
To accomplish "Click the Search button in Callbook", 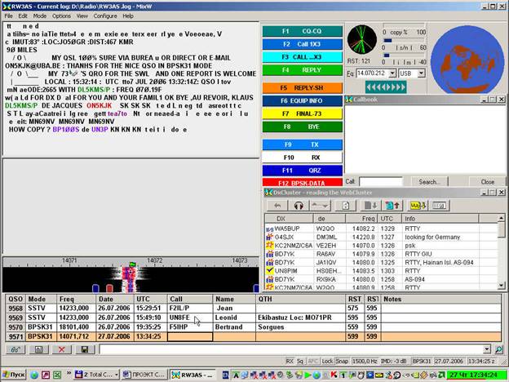I will tap(429, 182).
